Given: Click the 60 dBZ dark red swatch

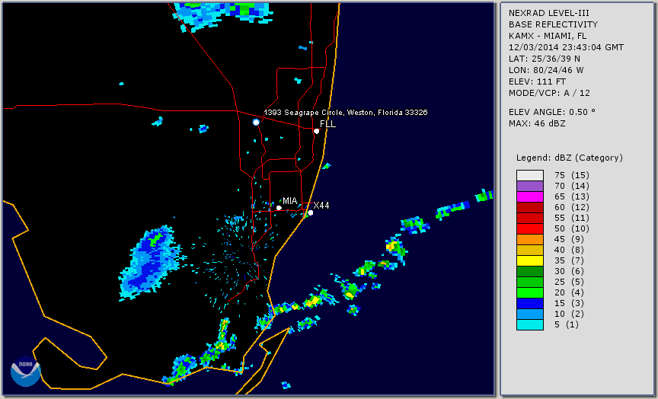Looking at the screenshot, I should pos(529,207).
